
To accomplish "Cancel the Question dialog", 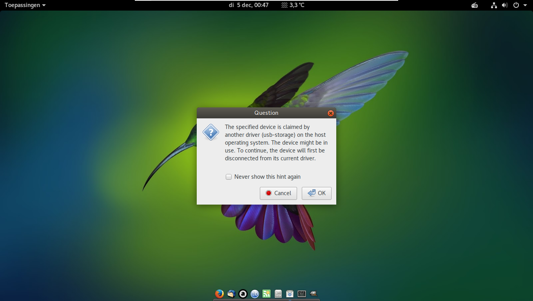I will pyautogui.click(x=278, y=193).
